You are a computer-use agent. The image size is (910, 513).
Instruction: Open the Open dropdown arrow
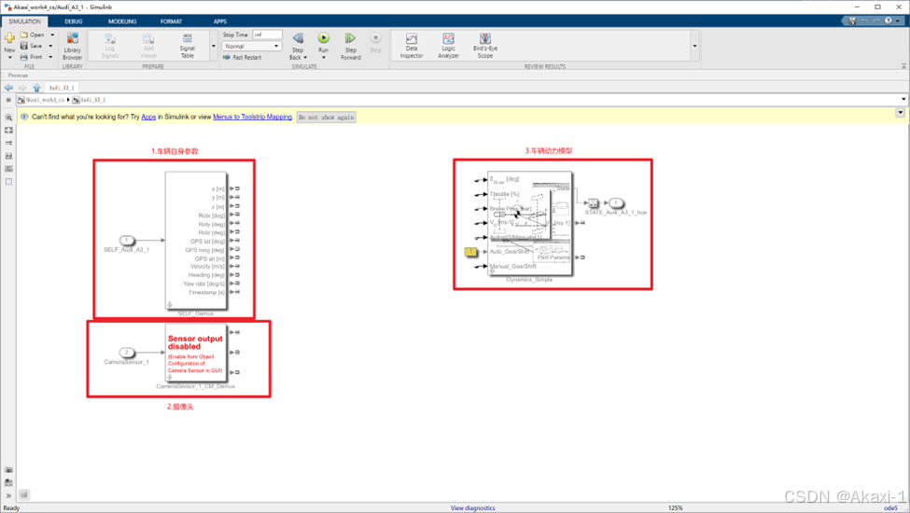pyautogui.click(x=52, y=35)
